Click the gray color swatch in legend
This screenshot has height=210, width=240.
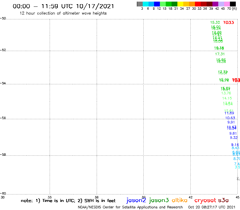(140, 4)
